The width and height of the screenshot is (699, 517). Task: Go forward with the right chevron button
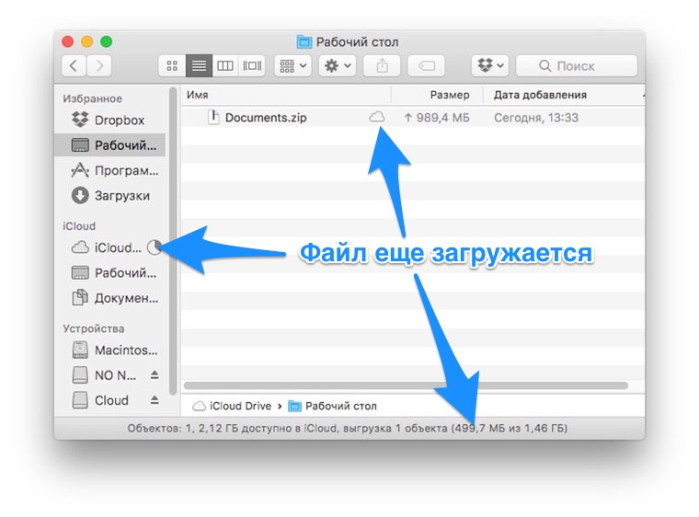pos(99,66)
